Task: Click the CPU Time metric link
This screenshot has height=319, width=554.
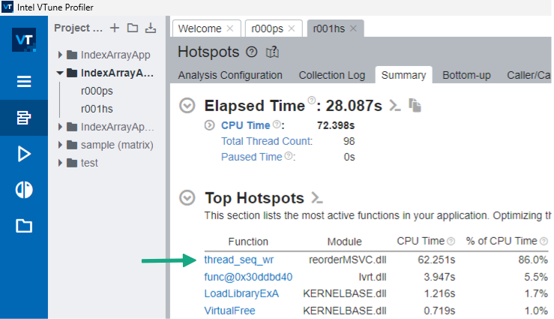Action: tap(246, 125)
